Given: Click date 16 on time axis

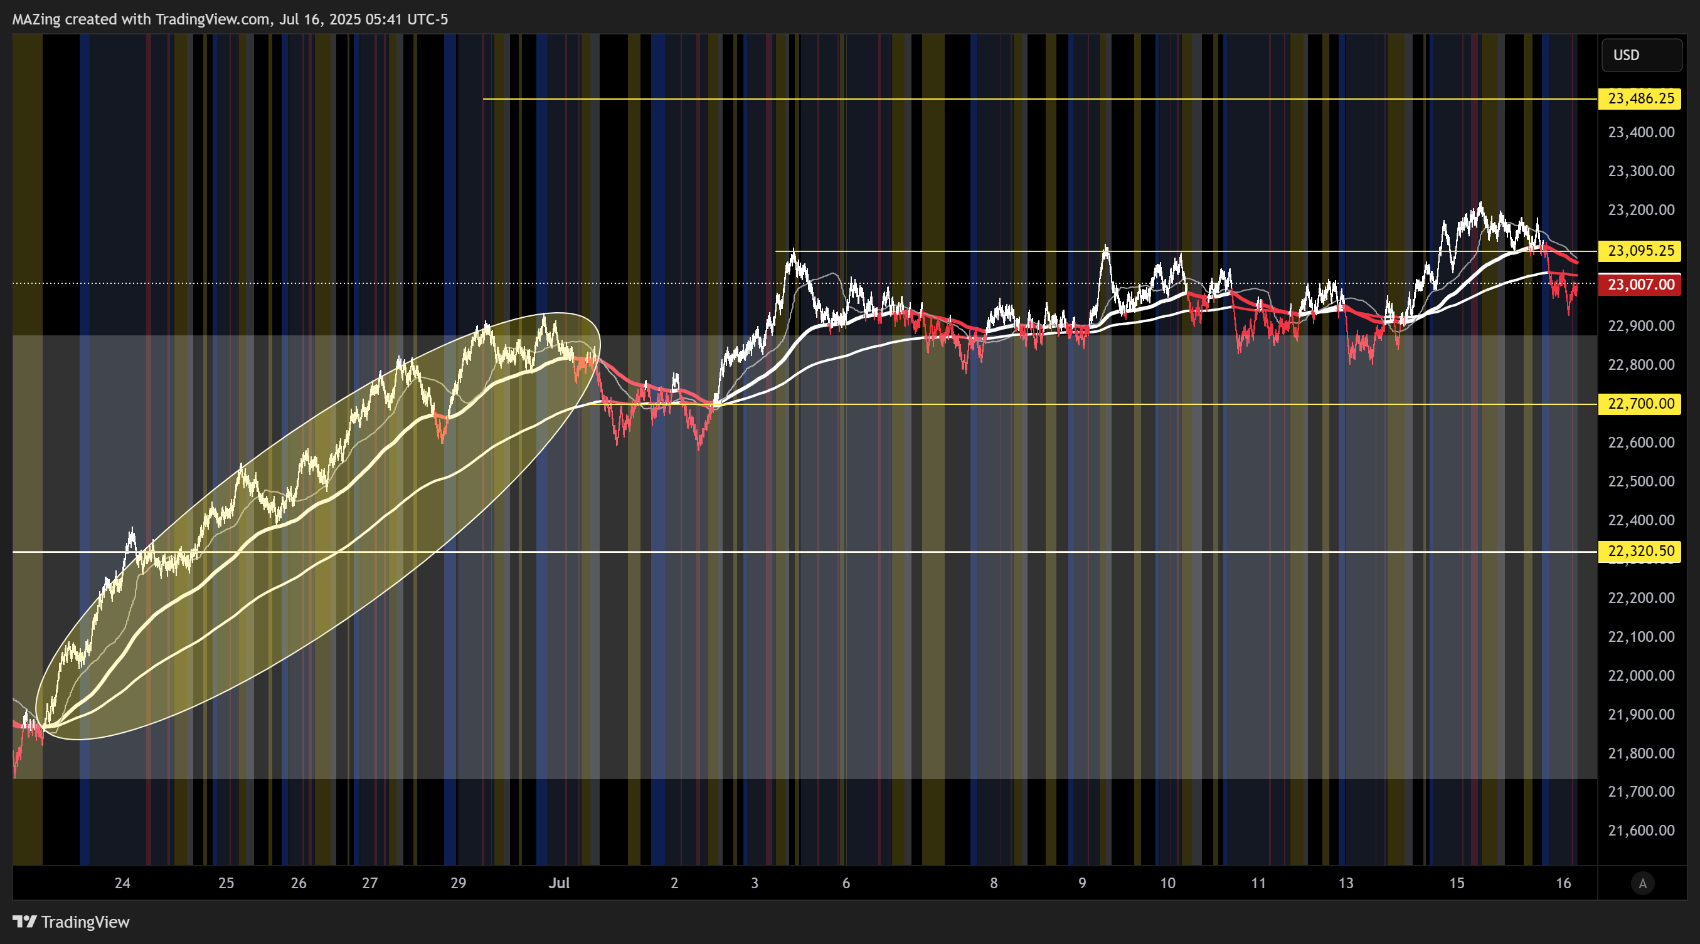Looking at the screenshot, I should [1563, 883].
